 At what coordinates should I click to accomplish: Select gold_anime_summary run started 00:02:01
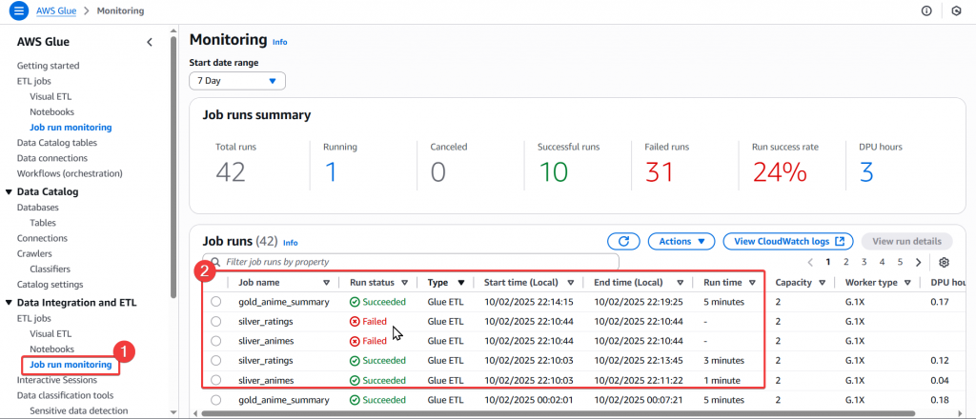tap(216, 399)
